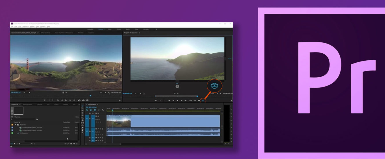Toggle A1 track lock
The height and width of the screenshot is (159, 385).
pyautogui.click(x=90, y=131)
